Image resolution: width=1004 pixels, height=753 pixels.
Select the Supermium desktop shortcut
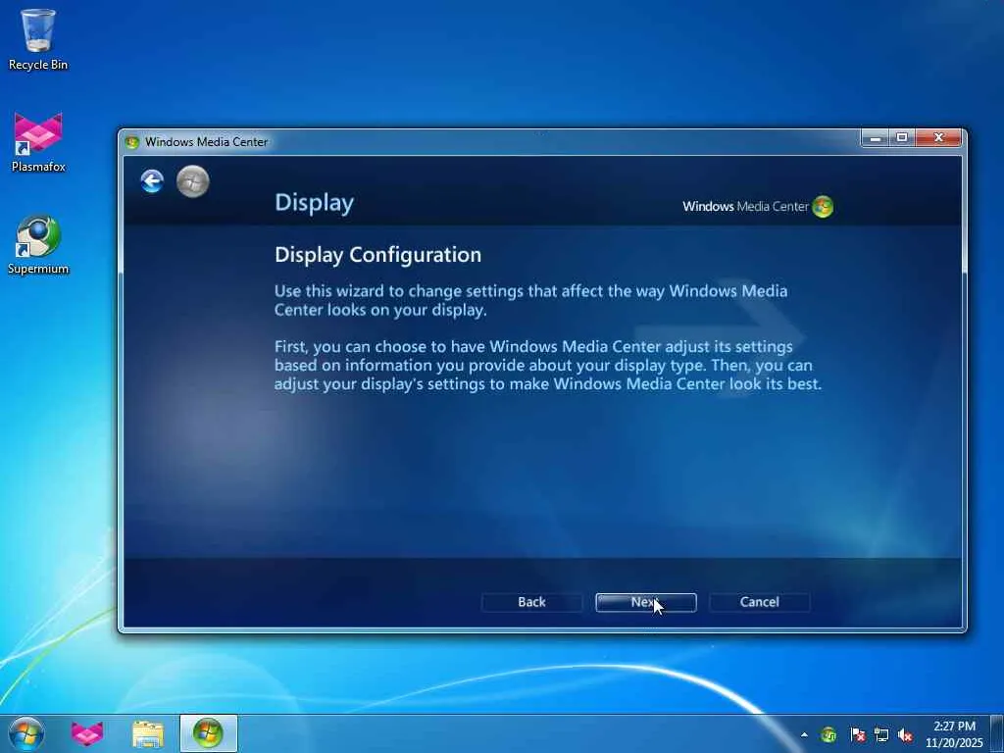tap(38, 245)
